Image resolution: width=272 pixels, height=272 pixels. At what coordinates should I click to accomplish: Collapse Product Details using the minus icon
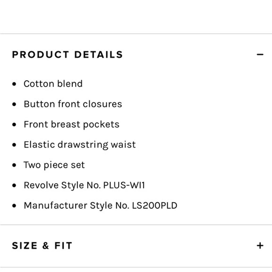tap(260, 55)
